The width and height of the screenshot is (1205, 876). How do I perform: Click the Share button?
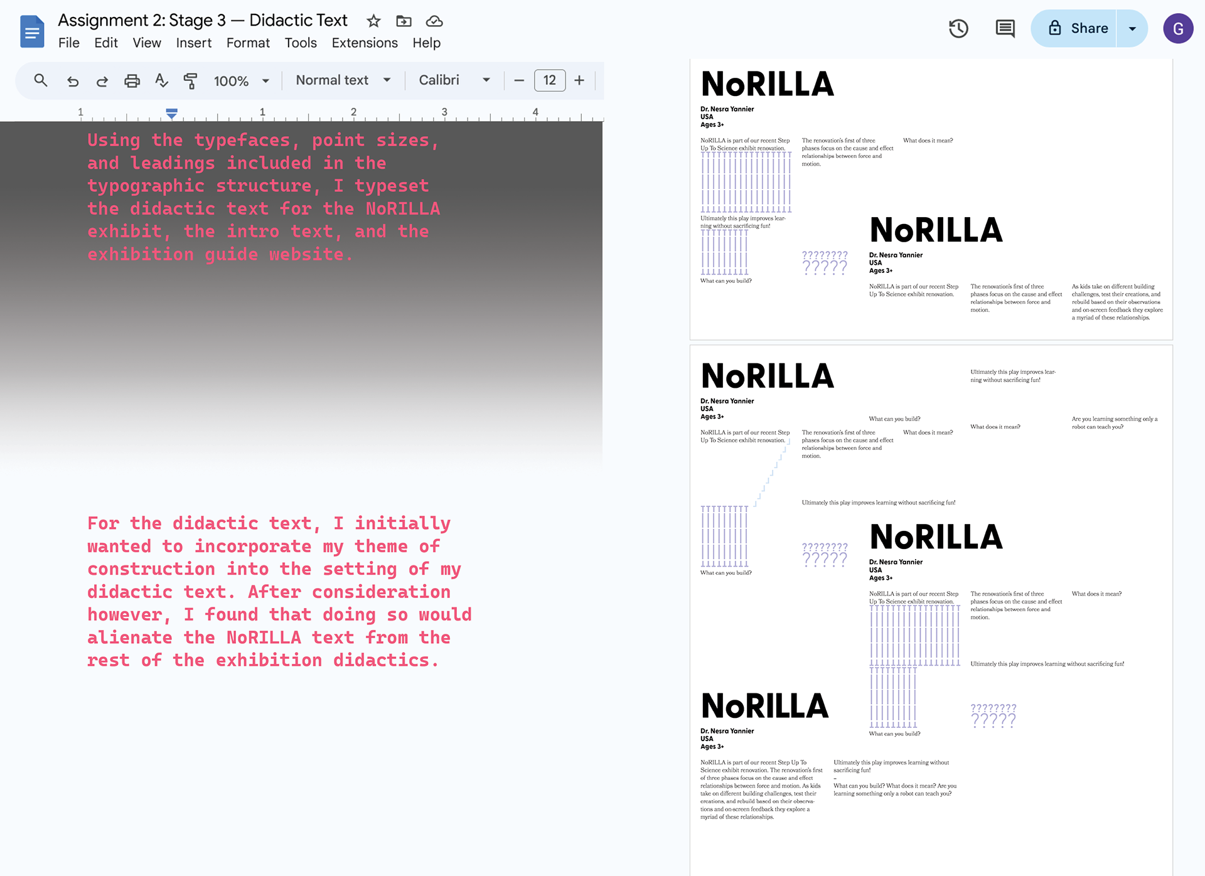pyautogui.click(x=1078, y=28)
